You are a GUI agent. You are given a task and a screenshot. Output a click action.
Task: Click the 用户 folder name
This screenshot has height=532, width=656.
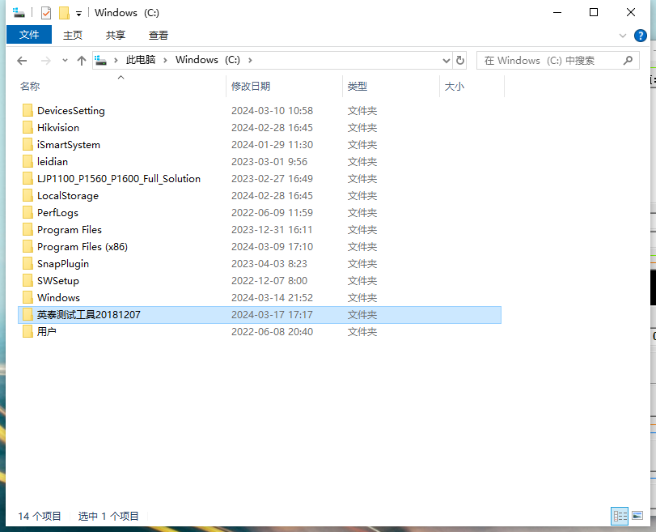(x=46, y=331)
